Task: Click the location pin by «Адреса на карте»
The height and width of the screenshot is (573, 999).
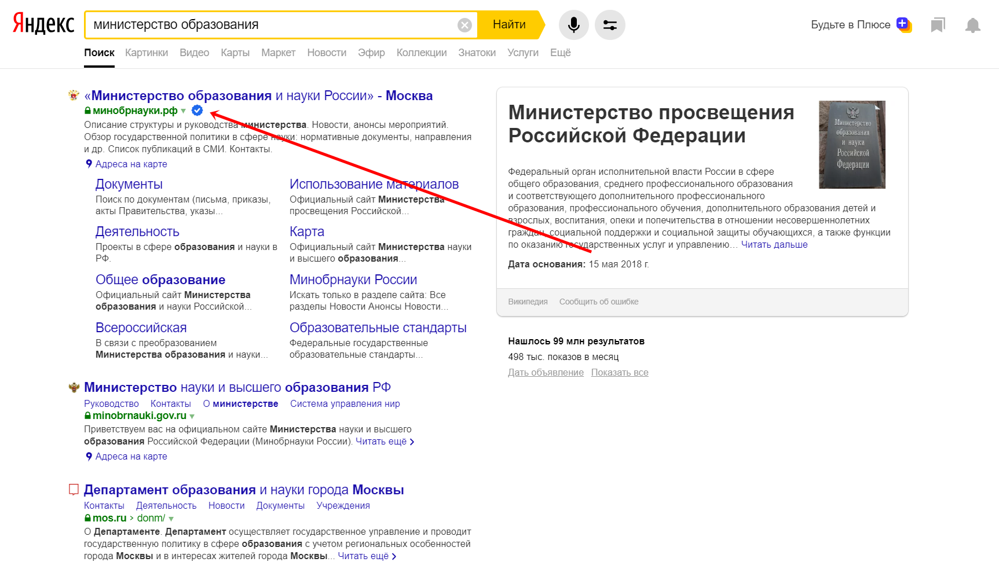Action: pyautogui.click(x=88, y=164)
